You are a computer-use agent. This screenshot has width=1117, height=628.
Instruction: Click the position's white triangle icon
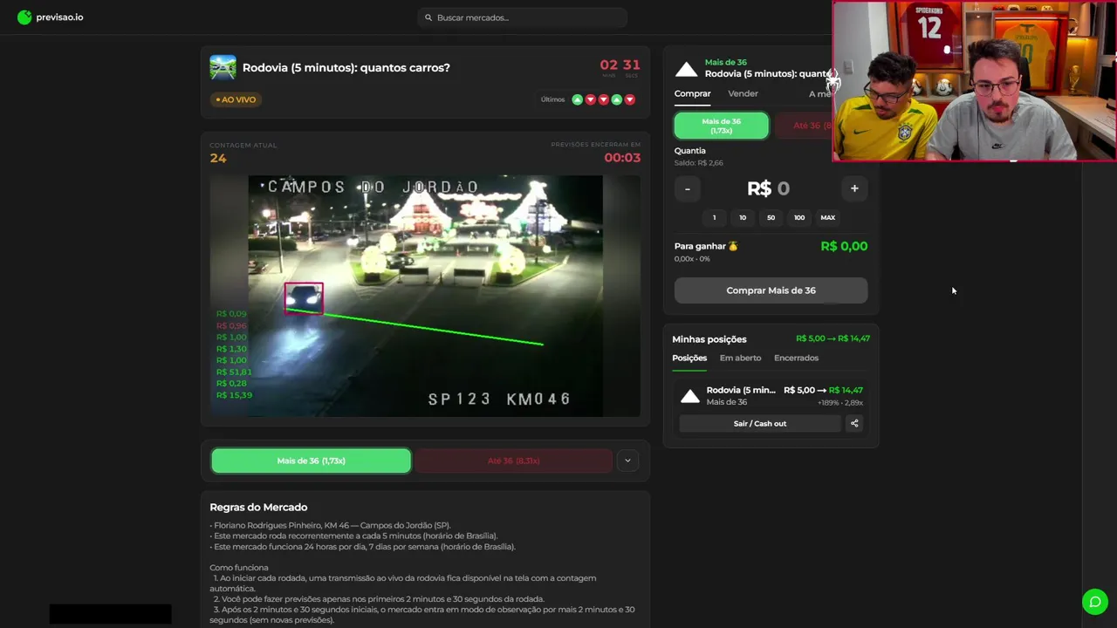coord(690,396)
